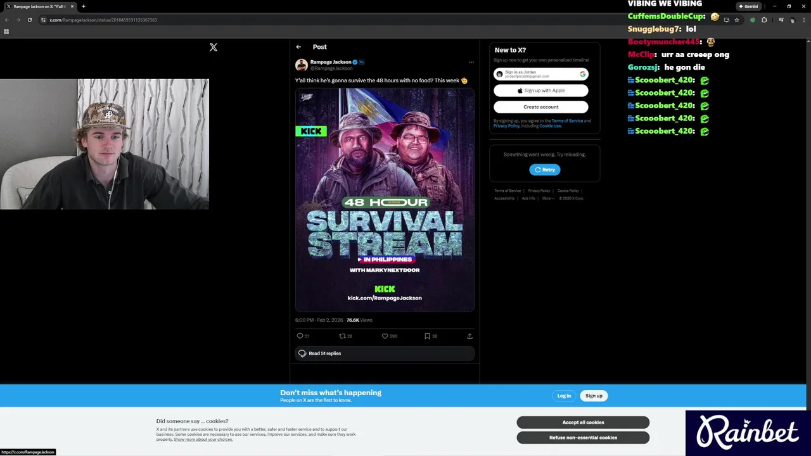The height and width of the screenshot is (456, 811).
Task: Open Cookie Use link in signup text
Action: tap(550, 126)
